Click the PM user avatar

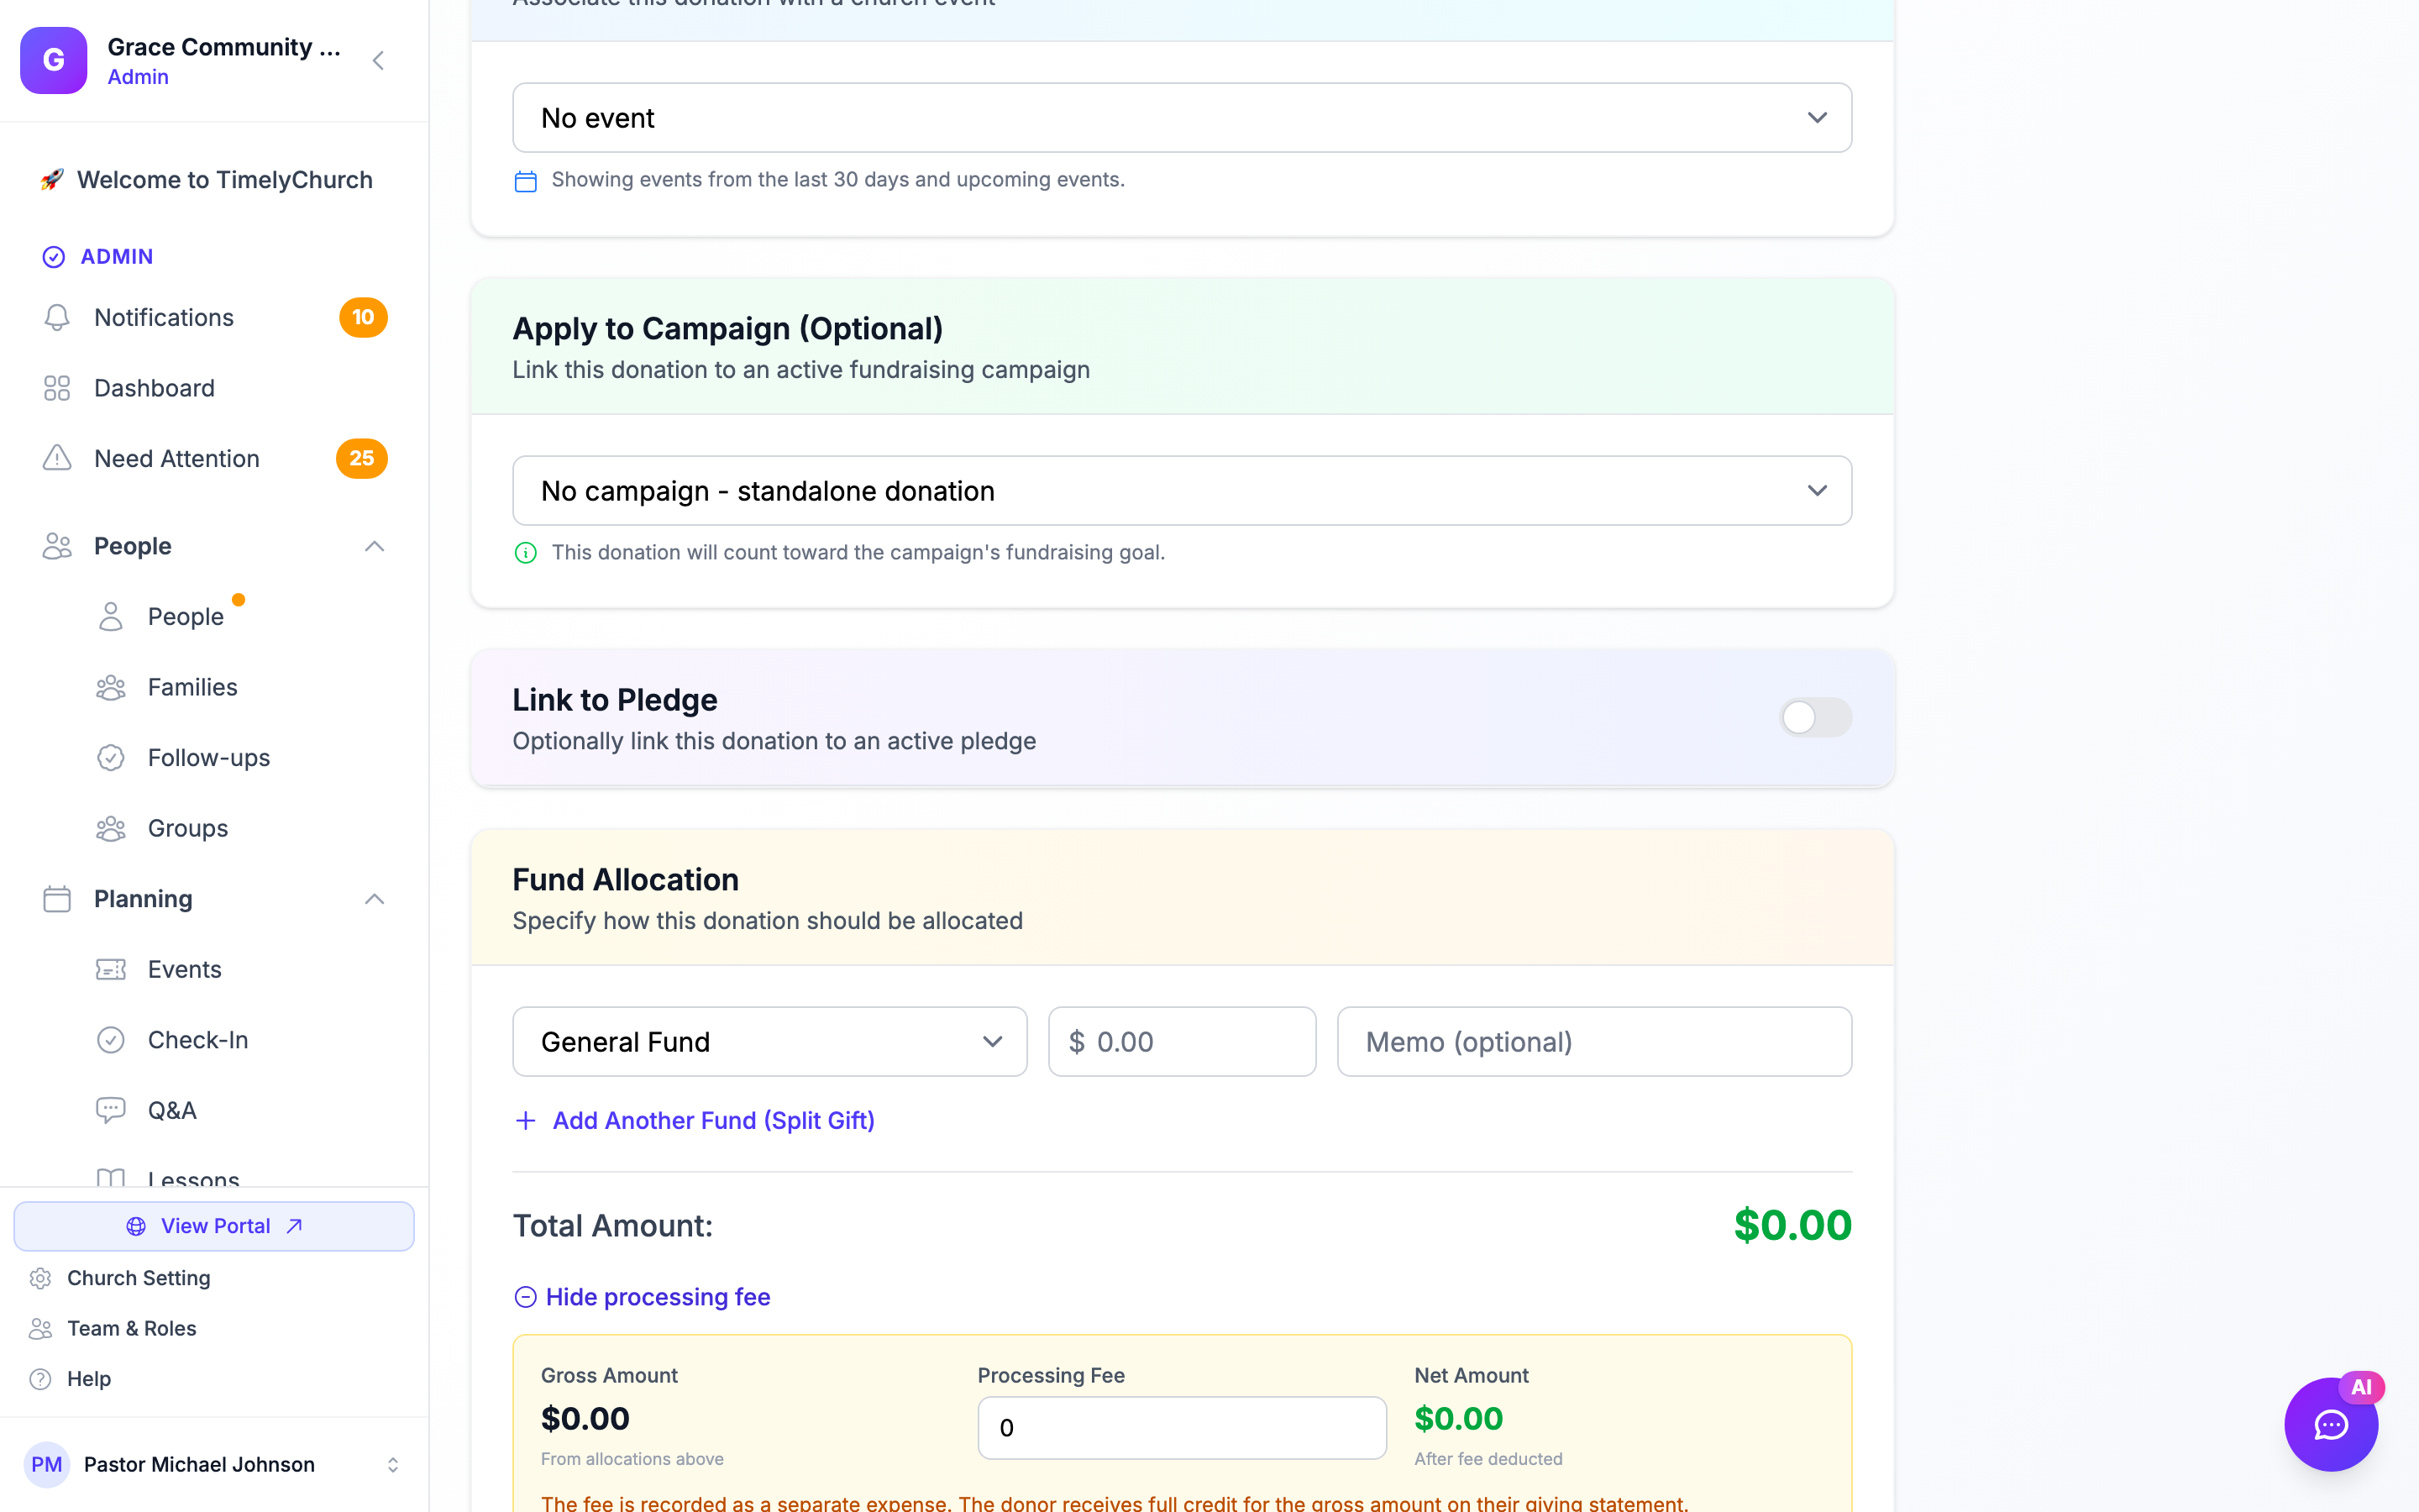(x=47, y=1464)
